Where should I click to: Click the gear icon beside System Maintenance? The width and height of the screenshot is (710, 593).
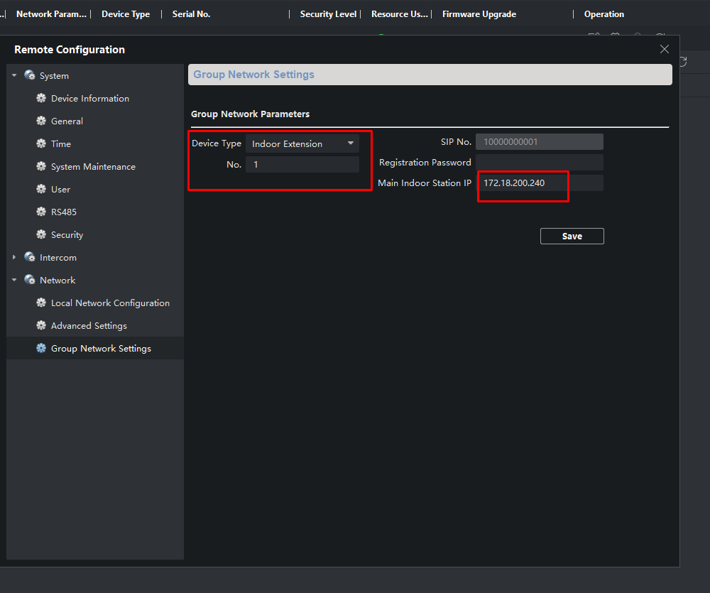[41, 166]
